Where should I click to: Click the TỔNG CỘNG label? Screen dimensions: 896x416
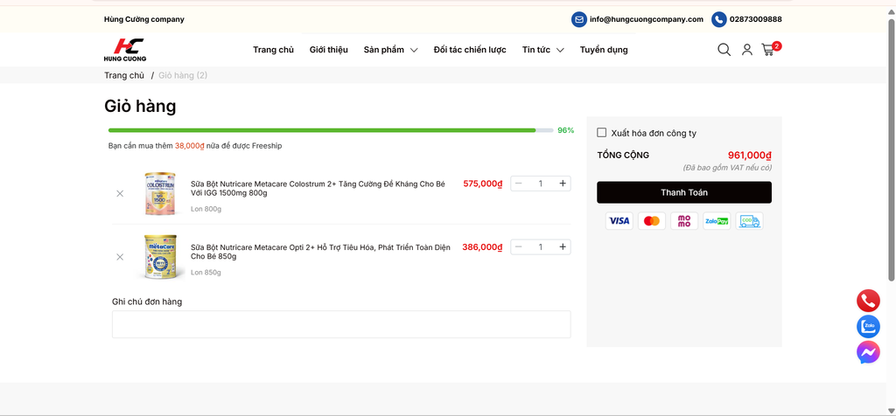[x=623, y=156]
